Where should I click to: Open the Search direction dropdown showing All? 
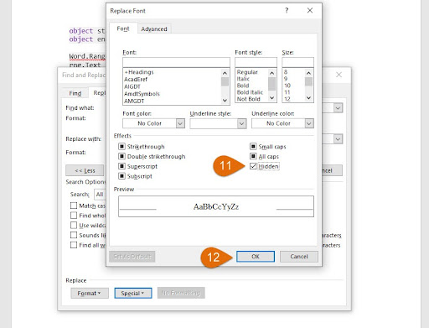click(100, 194)
